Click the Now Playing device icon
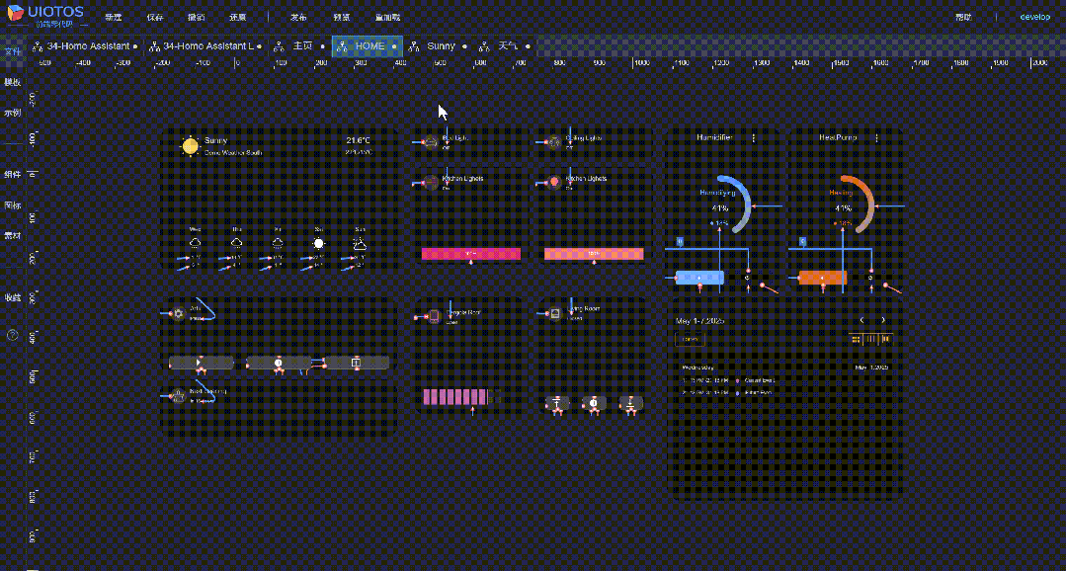This screenshot has width=1066, height=571. (178, 395)
